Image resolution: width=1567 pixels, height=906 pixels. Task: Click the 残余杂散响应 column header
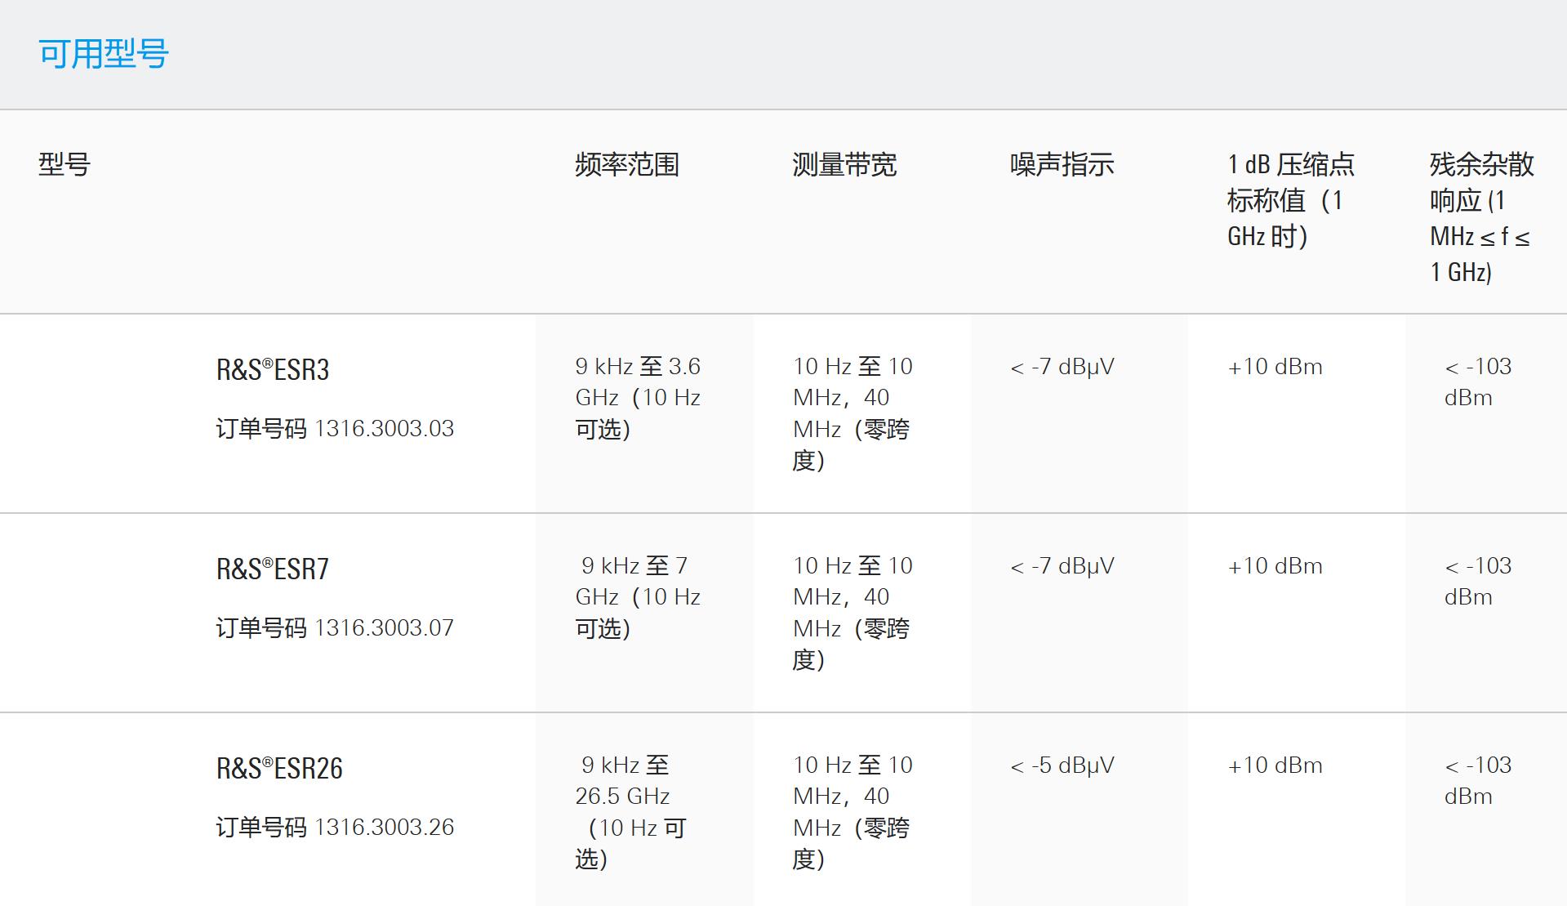click(1482, 217)
